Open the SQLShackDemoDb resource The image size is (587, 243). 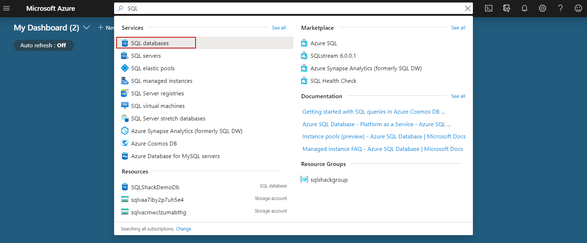tap(155, 187)
